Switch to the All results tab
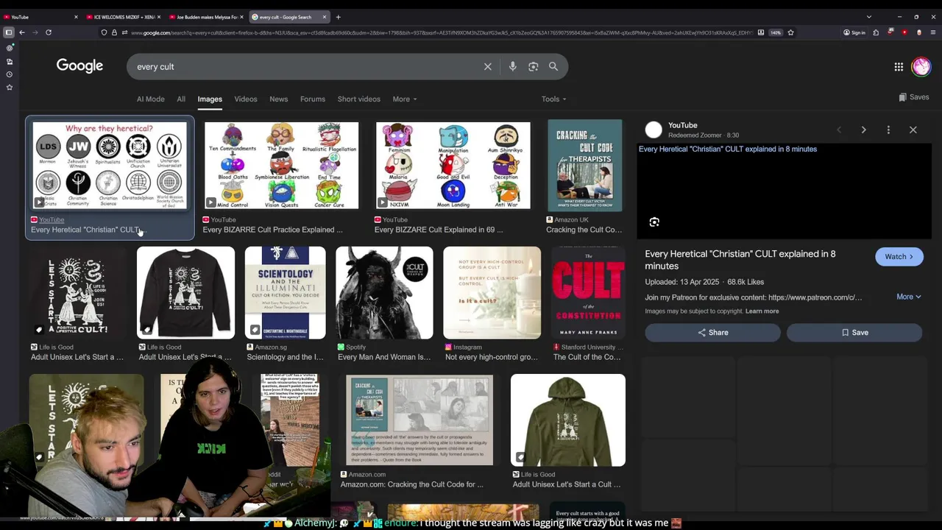The height and width of the screenshot is (530, 942). tap(181, 99)
